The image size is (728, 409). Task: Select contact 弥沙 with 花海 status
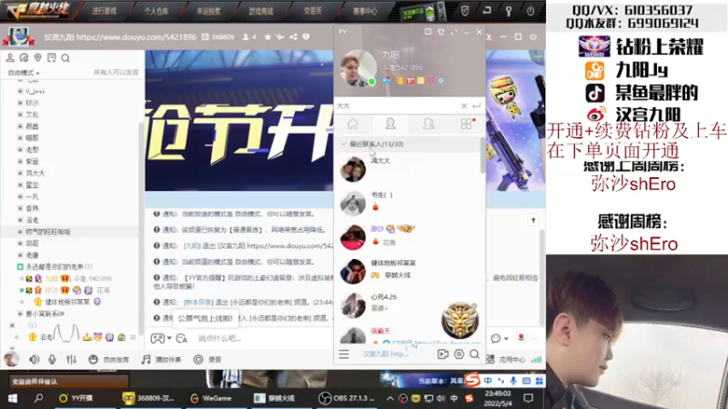pos(409,236)
